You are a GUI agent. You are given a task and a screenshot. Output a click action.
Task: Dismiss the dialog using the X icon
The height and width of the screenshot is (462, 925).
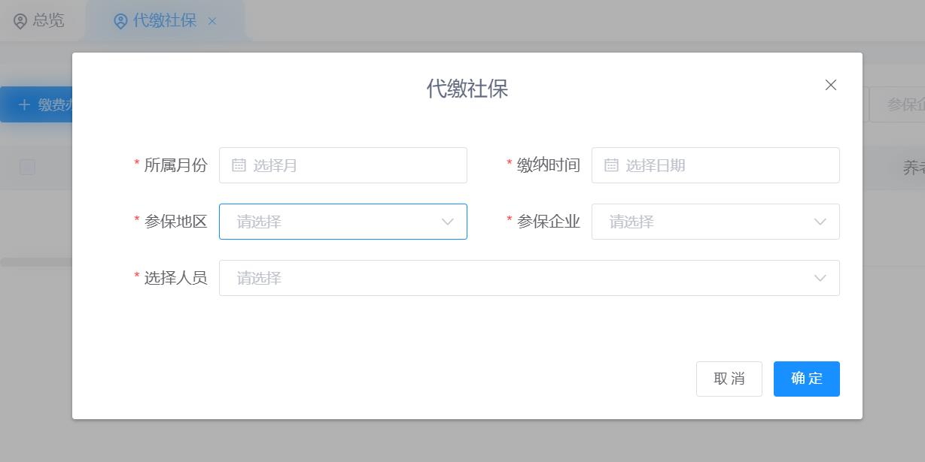click(830, 85)
